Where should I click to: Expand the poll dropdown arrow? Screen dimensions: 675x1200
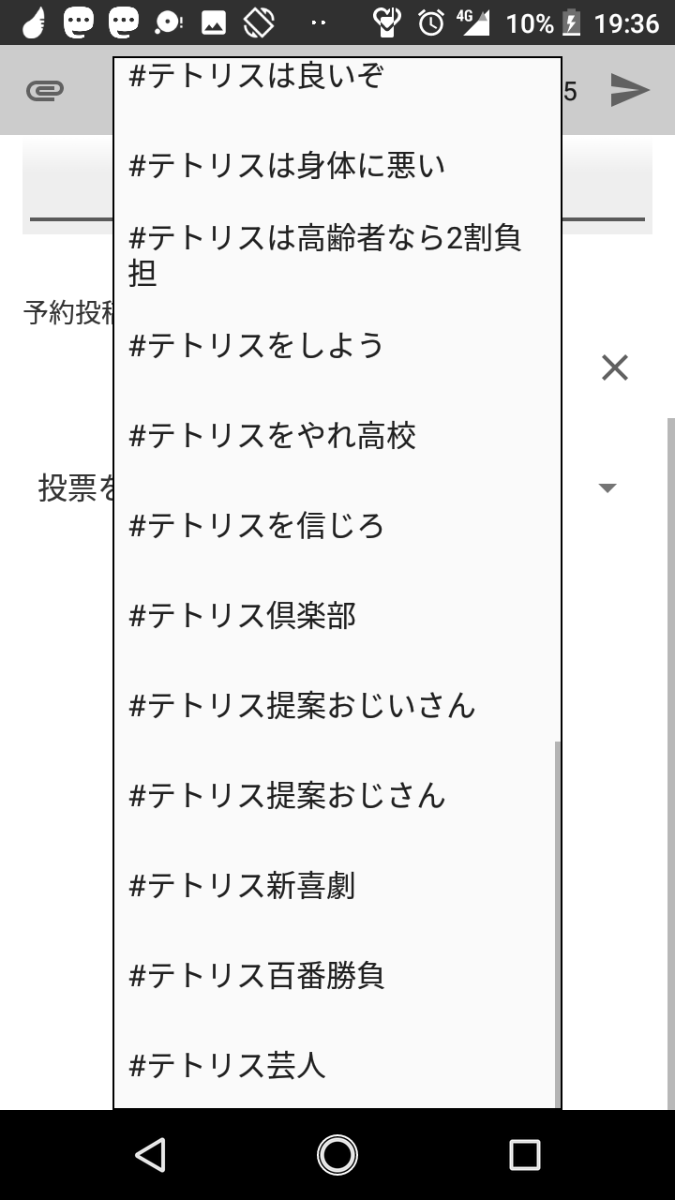pyautogui.click(x=607, y=487)
